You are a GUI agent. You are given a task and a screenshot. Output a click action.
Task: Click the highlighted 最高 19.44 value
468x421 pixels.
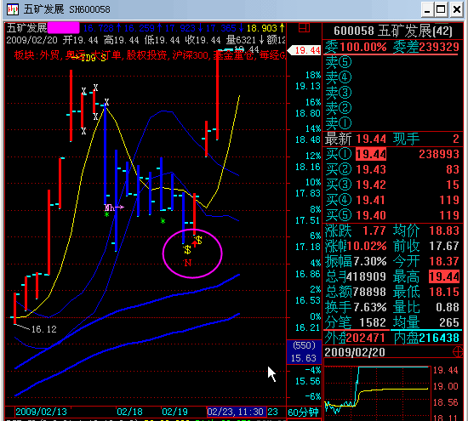point(444,277)
